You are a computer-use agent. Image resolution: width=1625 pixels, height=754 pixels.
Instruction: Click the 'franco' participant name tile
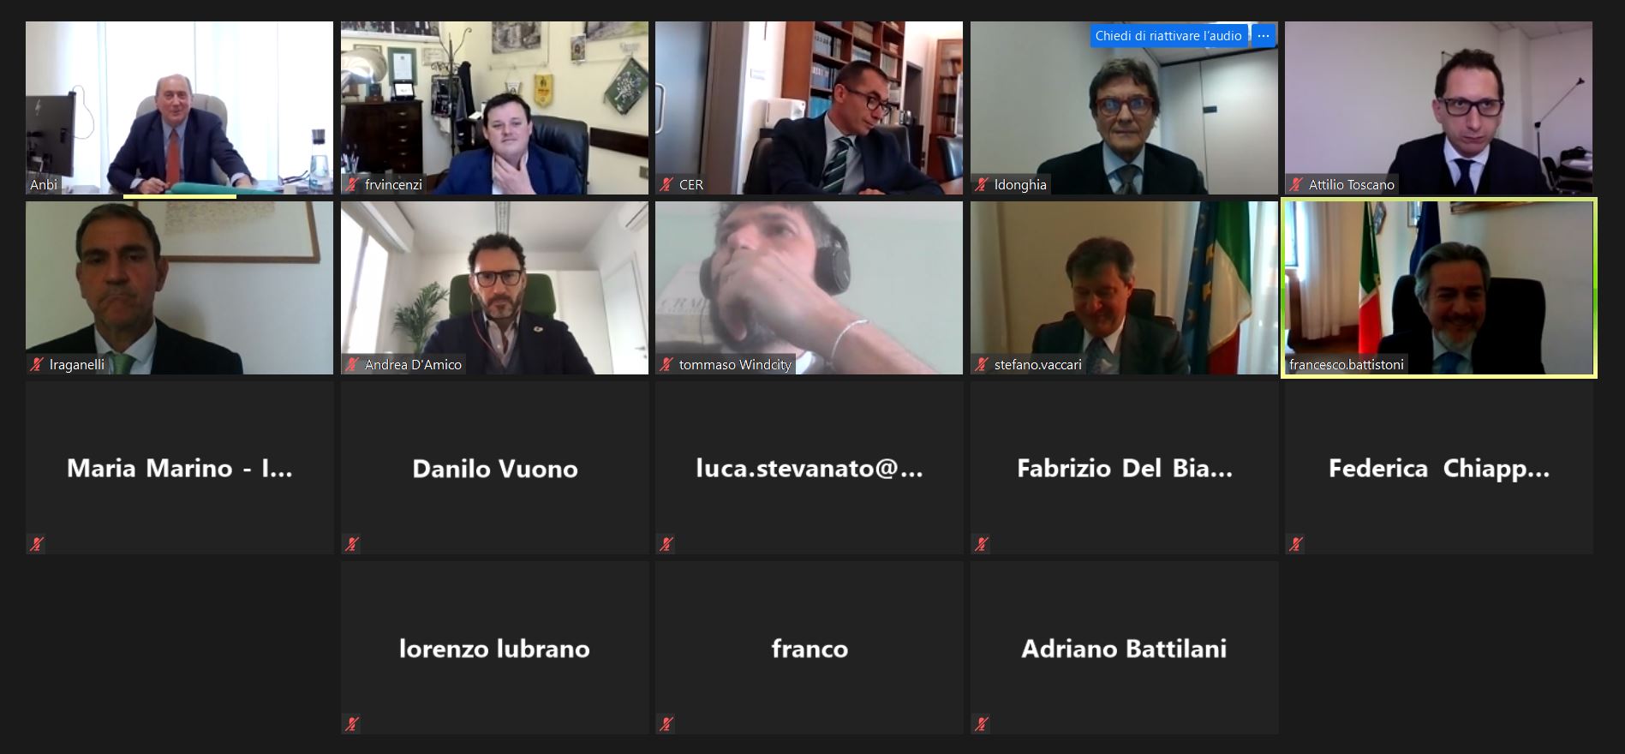click(x=810, y=648)
